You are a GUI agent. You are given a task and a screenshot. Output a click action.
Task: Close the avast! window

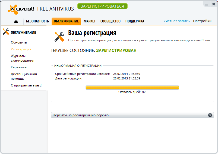214,4
